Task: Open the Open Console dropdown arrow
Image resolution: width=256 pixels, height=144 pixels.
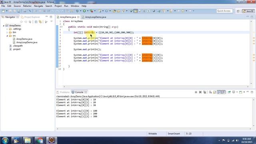Action: click(x=244, y=92)
